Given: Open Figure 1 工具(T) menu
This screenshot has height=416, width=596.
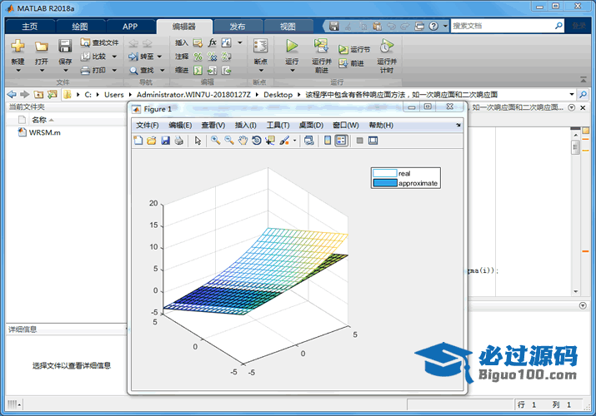Looking at the screenshot, I should click(x=278, y=125).
